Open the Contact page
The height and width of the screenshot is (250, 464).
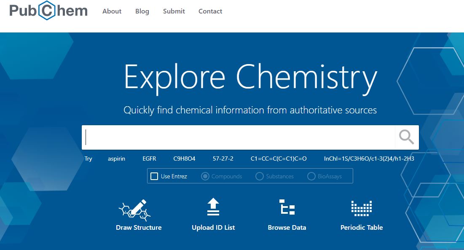coord(210,11)
